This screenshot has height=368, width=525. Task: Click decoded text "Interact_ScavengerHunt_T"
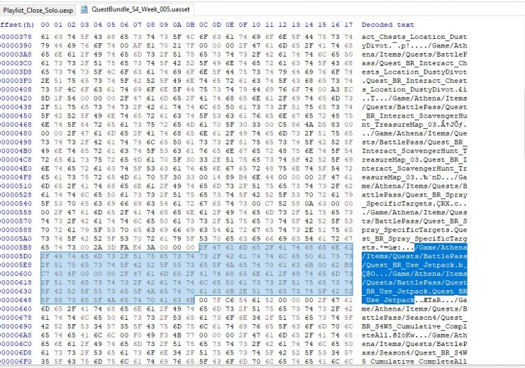click(414, 151)
